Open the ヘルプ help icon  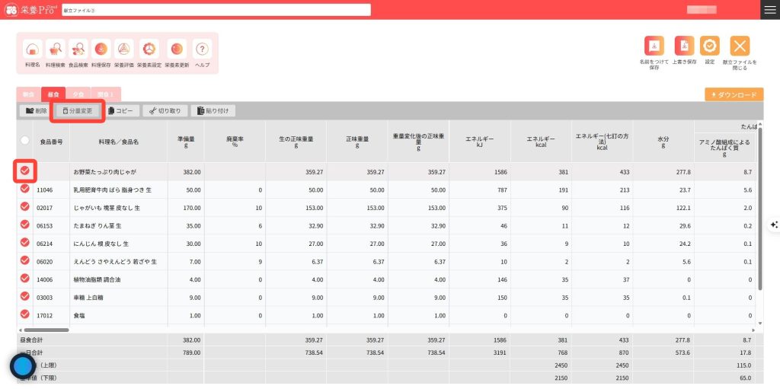tap(202, 49)
